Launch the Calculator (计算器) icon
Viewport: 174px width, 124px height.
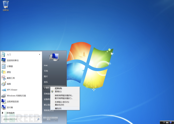[4, 66]
